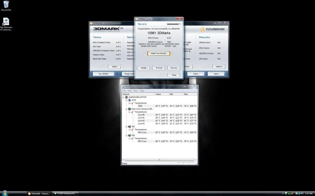315x196 pixels.
Task: Click the taskbar clock showing 1:31 AM
Action: pos(309,194)
